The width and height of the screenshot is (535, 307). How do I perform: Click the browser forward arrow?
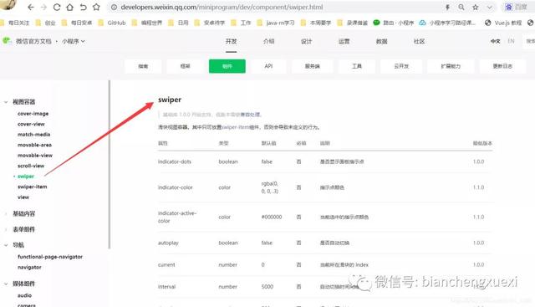43,8
